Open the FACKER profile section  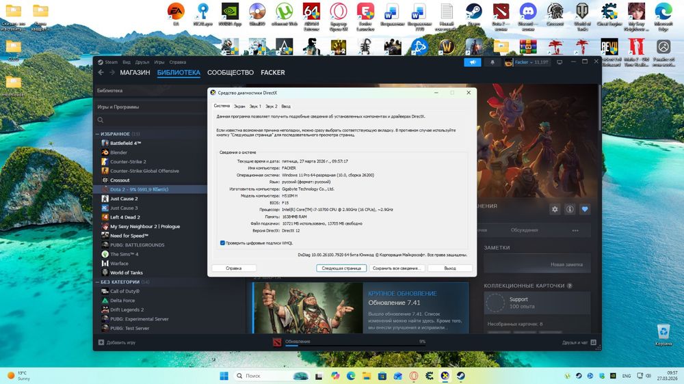(x=273, y=72)
